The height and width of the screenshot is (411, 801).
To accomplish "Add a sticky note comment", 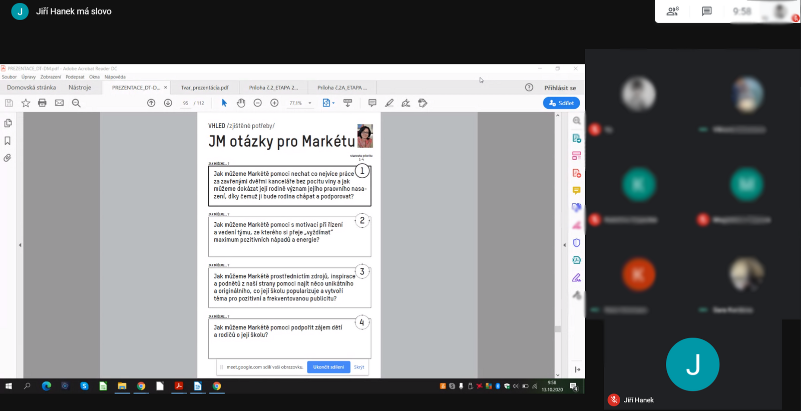I will 372,103.
